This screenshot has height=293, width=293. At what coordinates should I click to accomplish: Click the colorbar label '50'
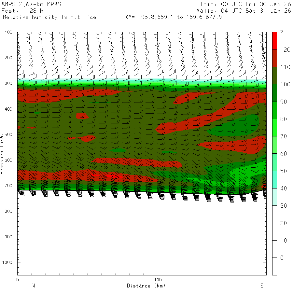(284, 171)
